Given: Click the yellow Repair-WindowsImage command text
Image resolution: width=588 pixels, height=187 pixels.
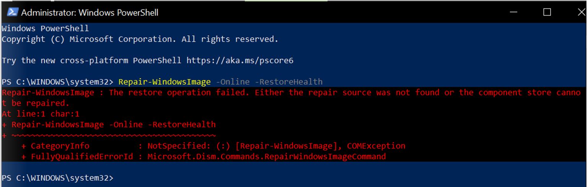Looking at the screenshot, I should (164, 82).
